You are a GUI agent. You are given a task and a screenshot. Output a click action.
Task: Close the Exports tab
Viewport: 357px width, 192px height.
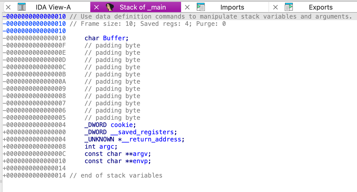pyautogui.click(x=275, y=7)
